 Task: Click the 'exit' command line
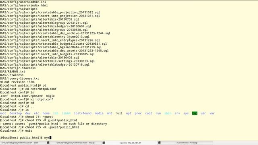click(16, 130)
